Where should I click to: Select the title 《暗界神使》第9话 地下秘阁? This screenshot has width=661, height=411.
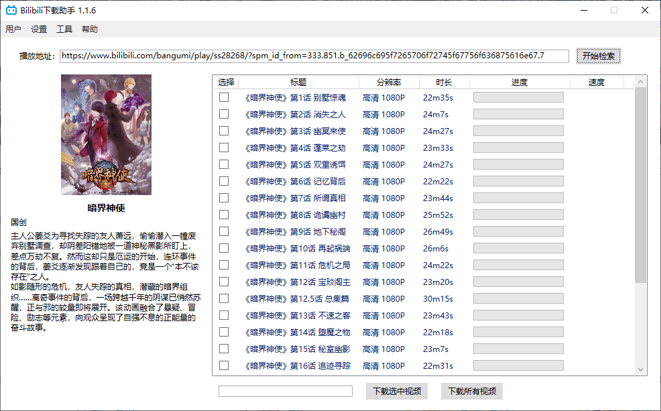click(x=295, y=231)
